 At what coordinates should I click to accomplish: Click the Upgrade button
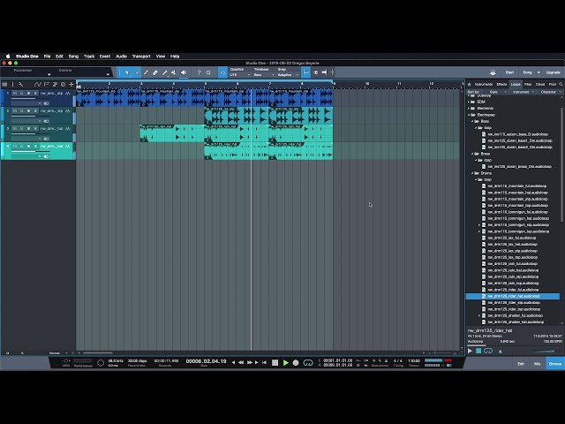coord(553,72)
